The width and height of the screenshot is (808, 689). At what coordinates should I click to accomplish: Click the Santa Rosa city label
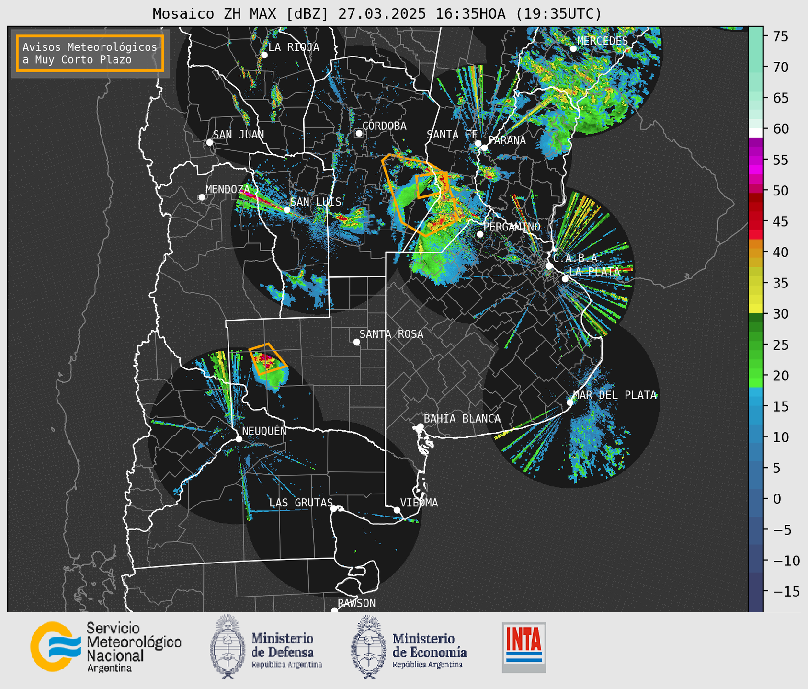point(391,334)
